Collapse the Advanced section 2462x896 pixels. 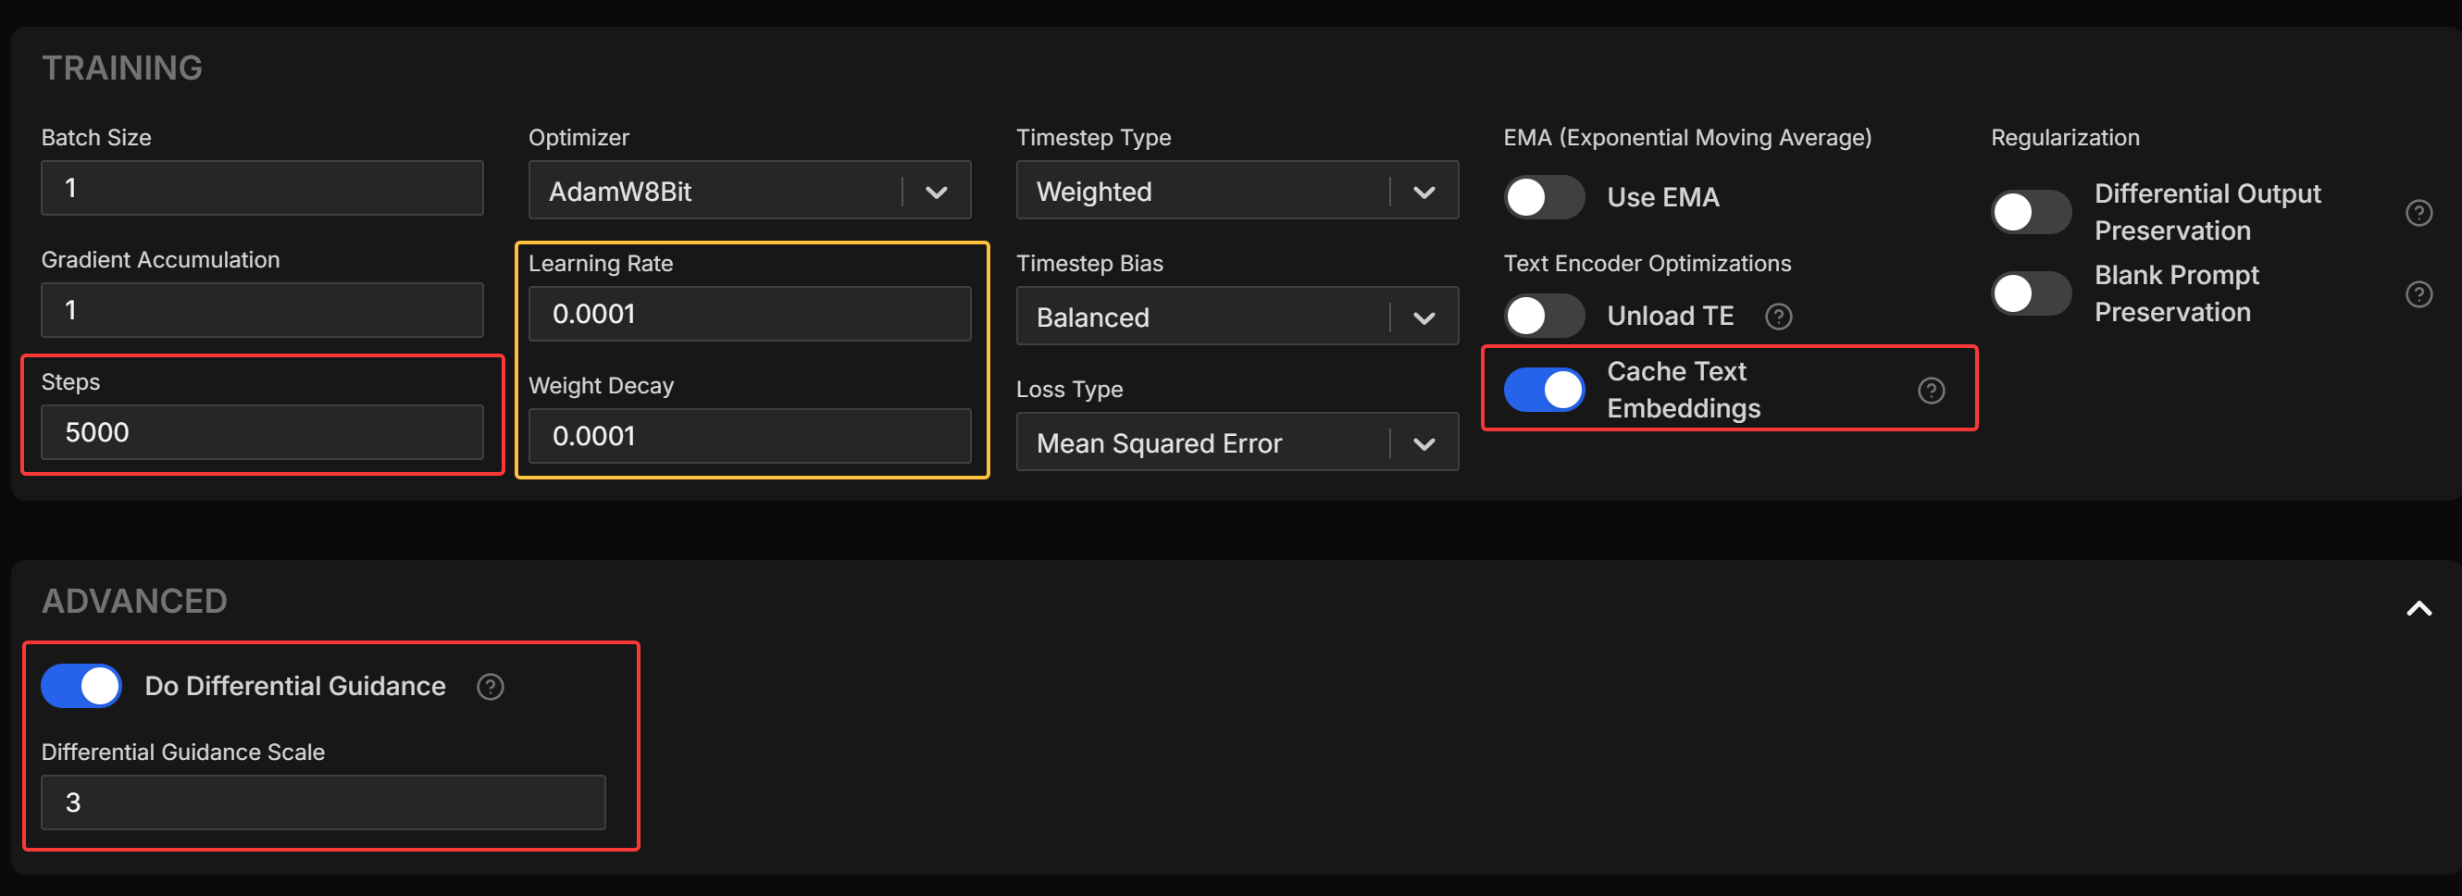(x=2418, y=608)
